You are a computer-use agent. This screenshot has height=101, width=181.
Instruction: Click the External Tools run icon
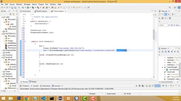tap(38, 8)
